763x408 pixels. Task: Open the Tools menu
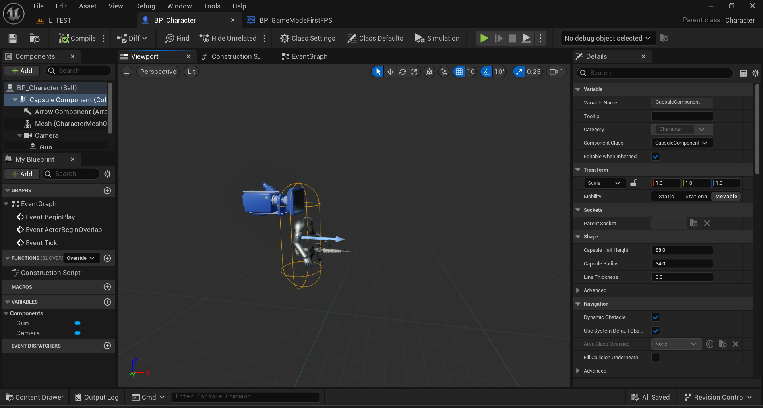(212, 6)
